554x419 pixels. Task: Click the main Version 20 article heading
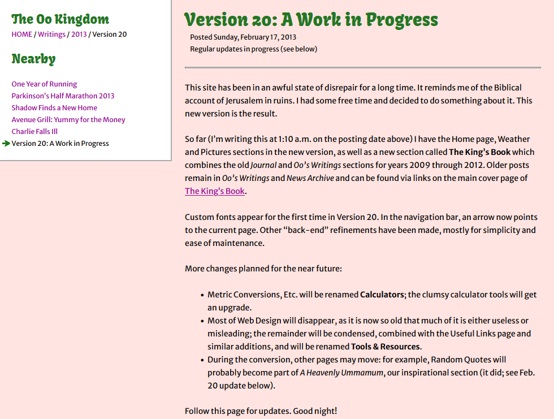311,20
